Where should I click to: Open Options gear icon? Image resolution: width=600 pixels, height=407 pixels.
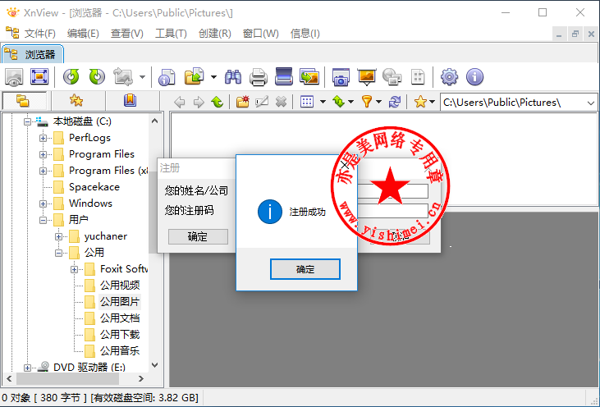pos(449,77)
